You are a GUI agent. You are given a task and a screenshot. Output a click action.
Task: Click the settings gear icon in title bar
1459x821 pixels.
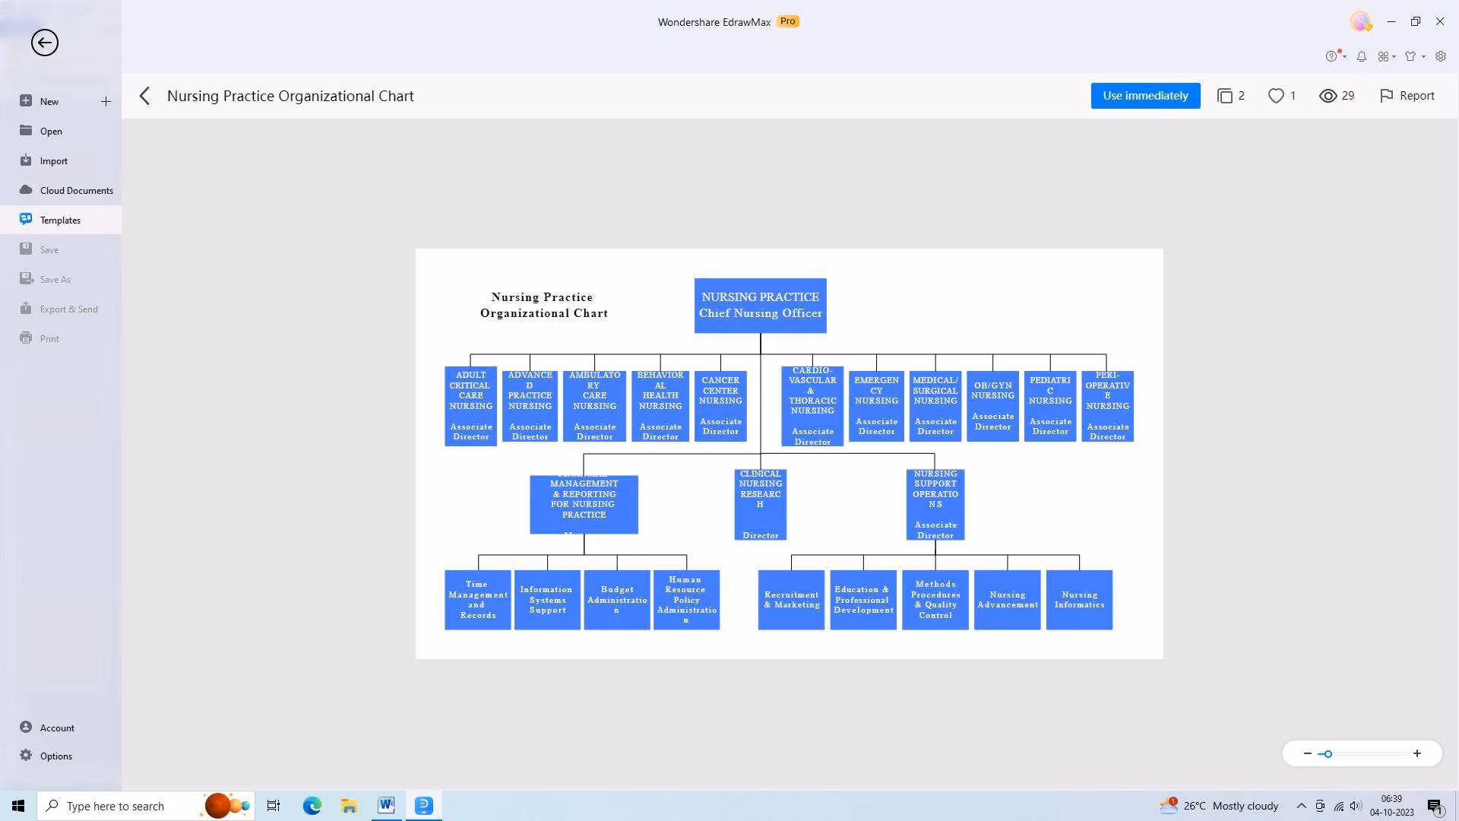pos(1441,56)
